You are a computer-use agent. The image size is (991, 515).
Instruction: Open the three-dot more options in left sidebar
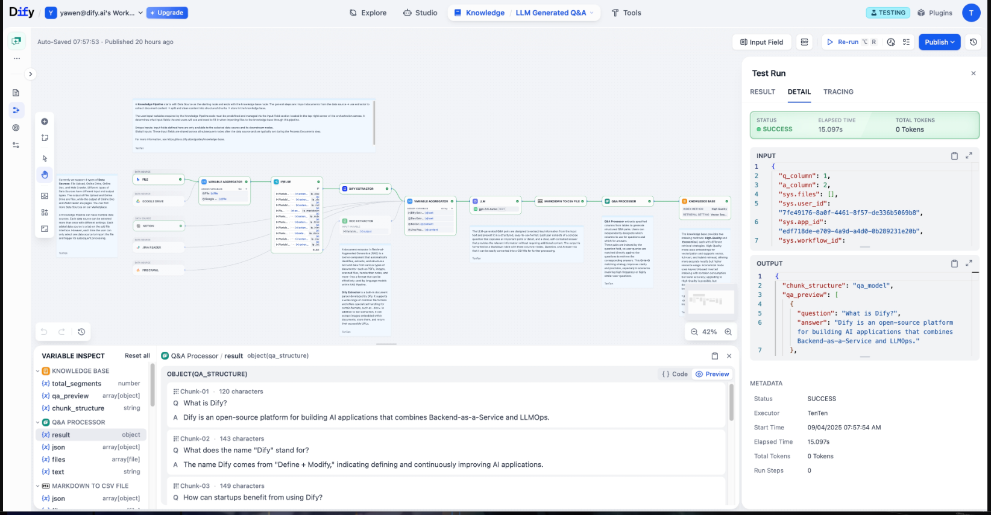click(x=17, y=58)
